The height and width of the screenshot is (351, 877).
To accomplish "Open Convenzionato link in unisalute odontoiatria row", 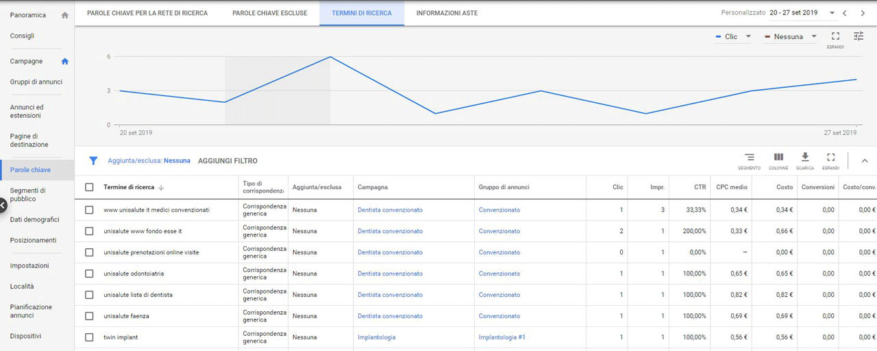I will click(x=499, y=274).
